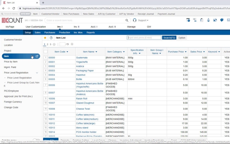
Task: Open the Sales Price column dropdown
Action: click(204, 52)
